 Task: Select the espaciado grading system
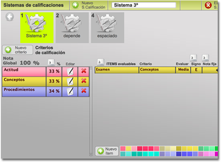coord(108,27)
